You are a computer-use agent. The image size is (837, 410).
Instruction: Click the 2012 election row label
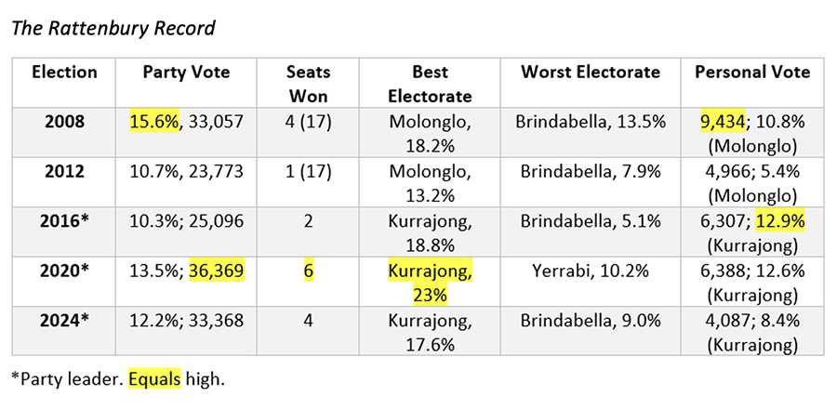coord(64,171)
